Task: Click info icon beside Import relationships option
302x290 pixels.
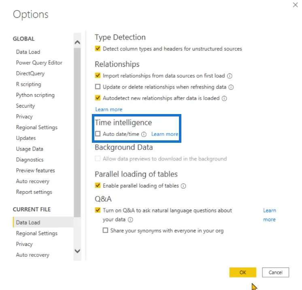Action: (x=230, y=76)
